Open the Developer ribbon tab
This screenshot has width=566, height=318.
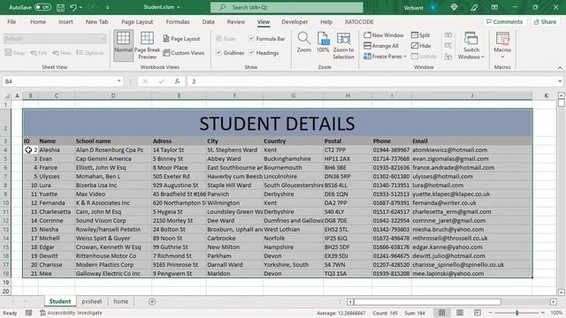pyautogui.click(x=294, y=21)
